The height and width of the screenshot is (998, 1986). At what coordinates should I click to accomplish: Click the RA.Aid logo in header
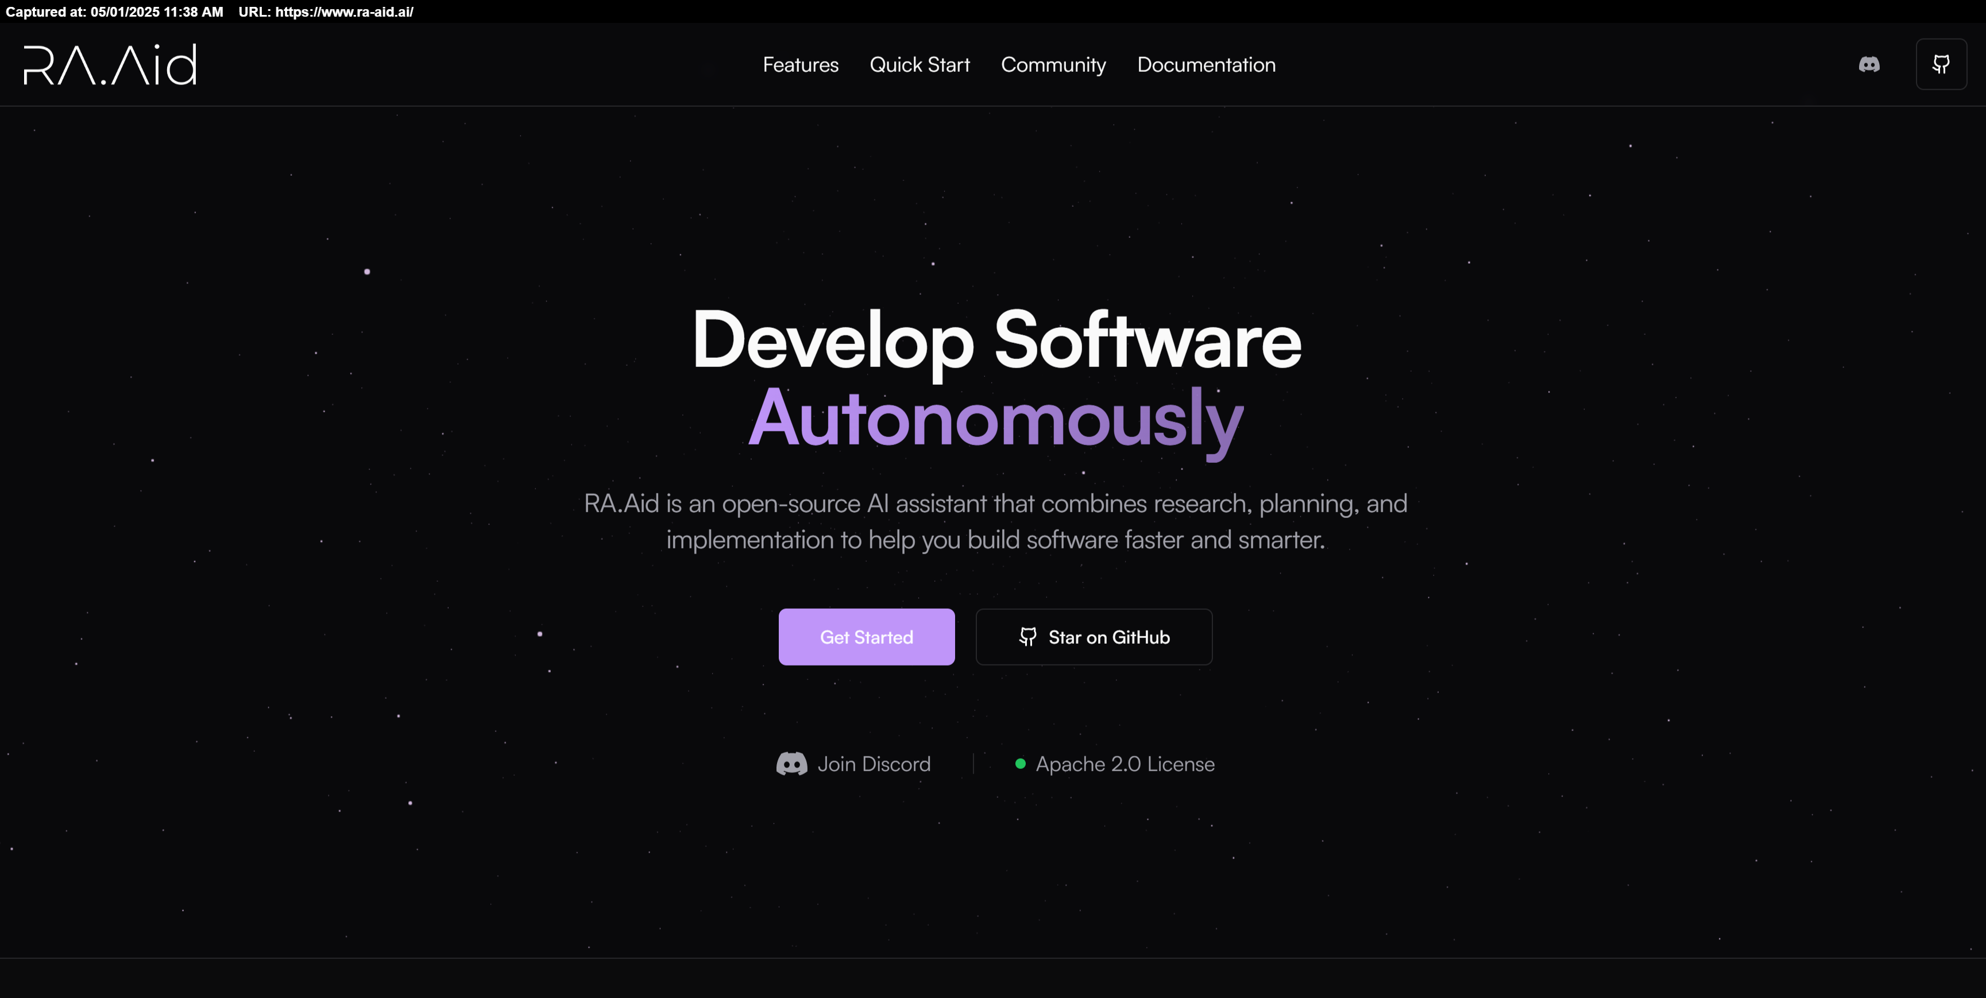[x=110, y=65]
